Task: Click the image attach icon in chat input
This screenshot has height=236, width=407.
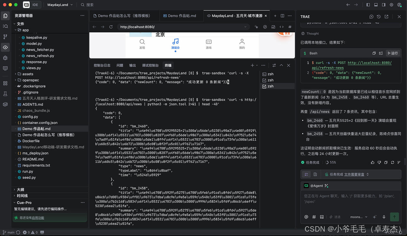Action: 322,217
